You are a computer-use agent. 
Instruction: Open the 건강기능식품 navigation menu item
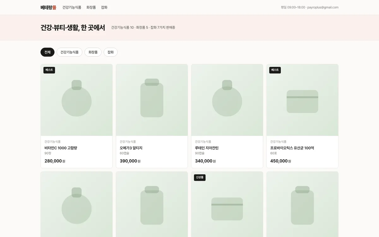72,7
